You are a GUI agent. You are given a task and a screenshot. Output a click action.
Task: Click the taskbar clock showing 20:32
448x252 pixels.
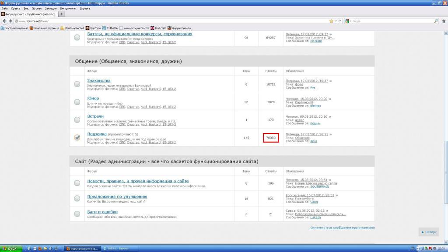pyautogui.click(x=441, y=248)
